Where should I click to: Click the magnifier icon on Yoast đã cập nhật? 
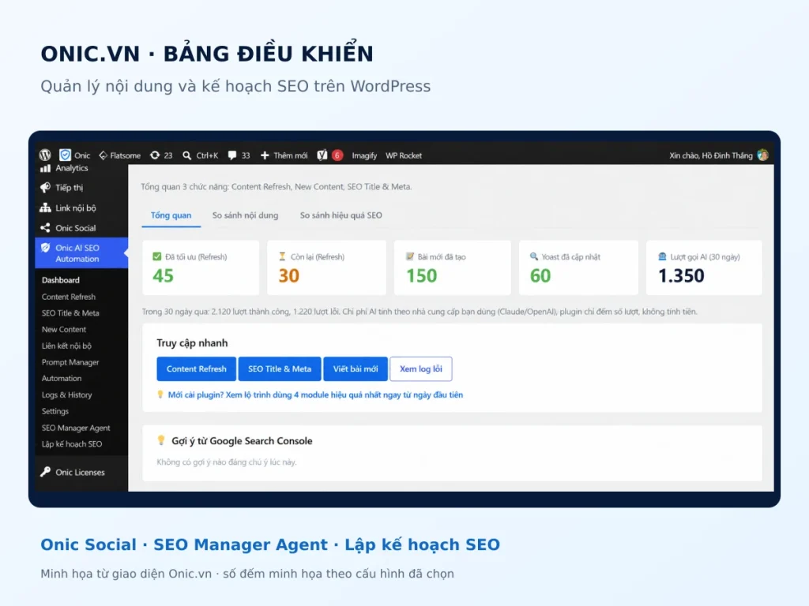534,256
